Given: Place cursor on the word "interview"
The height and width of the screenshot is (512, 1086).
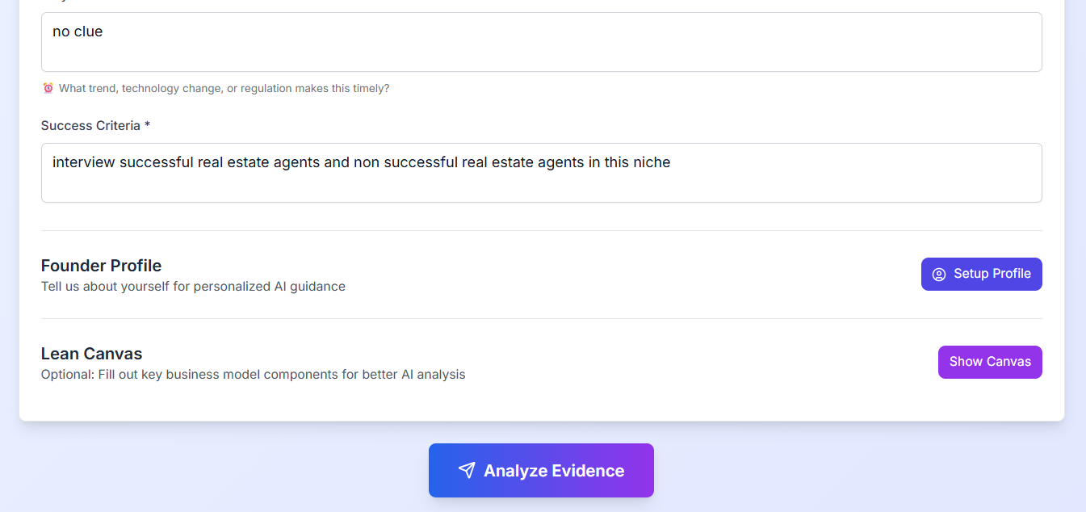Looking at the screenshot, I should click(84, 162).
